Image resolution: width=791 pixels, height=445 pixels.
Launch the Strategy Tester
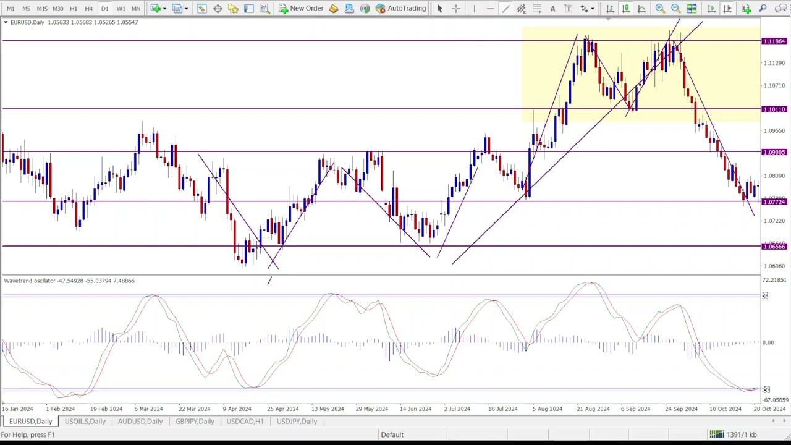264,8
